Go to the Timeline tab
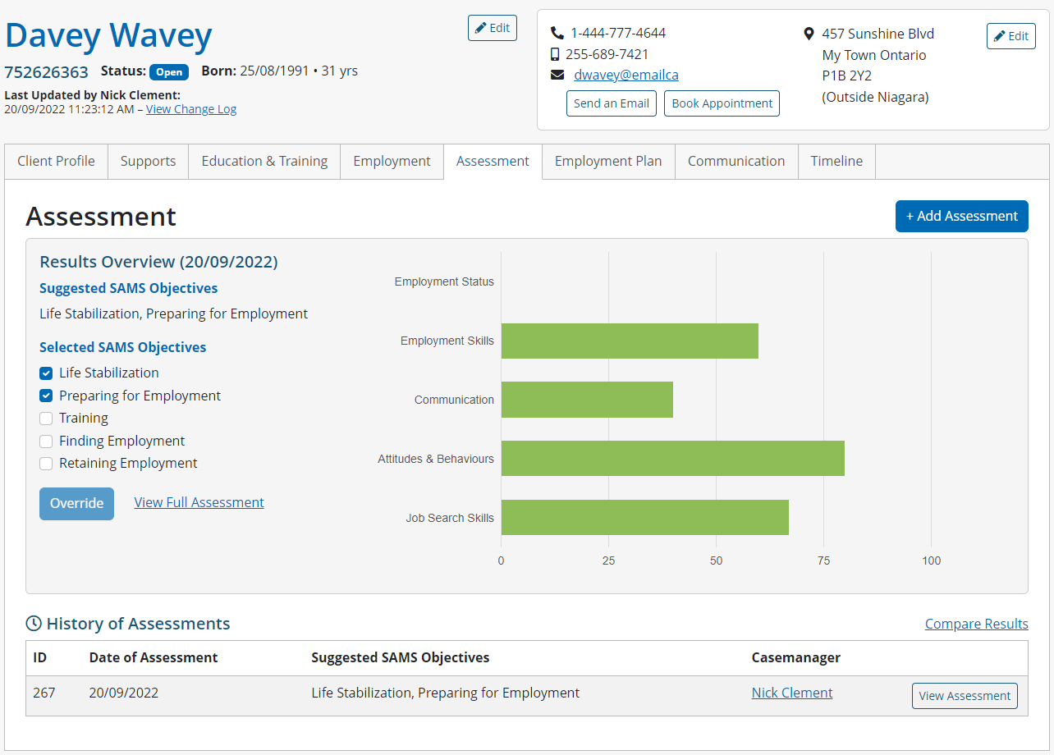The image size is (1054, 755). [x=836, y=162]
